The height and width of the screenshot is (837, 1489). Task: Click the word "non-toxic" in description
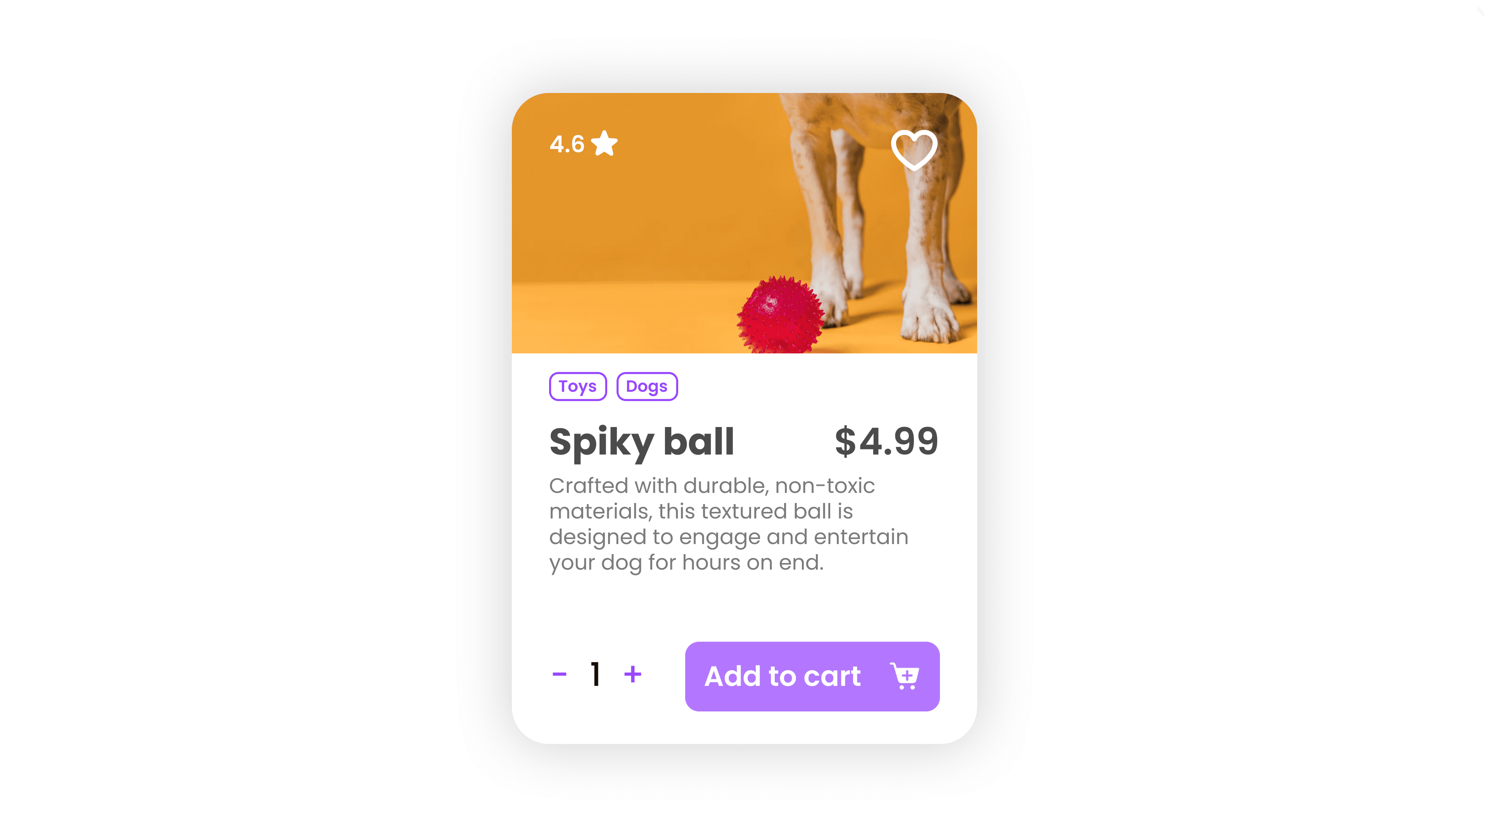825,486
